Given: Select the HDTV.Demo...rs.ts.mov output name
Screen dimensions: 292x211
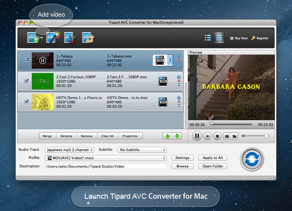Looking at the screenshot, I should click(x=127, y=98).
